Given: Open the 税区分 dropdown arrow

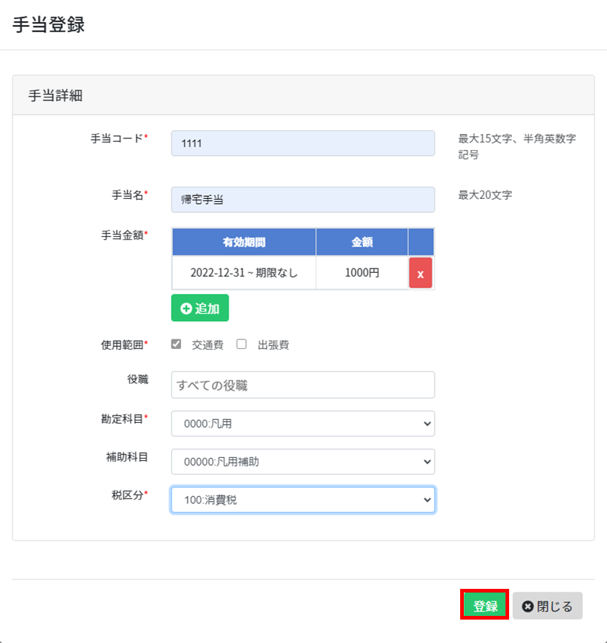Looking at the screenshot, I should (x=427, y=500).
